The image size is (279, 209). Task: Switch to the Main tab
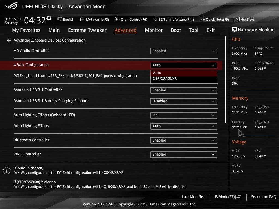[54, 30]
